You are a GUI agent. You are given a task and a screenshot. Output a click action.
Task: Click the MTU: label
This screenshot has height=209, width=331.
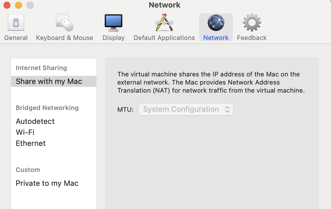(125, 110)
